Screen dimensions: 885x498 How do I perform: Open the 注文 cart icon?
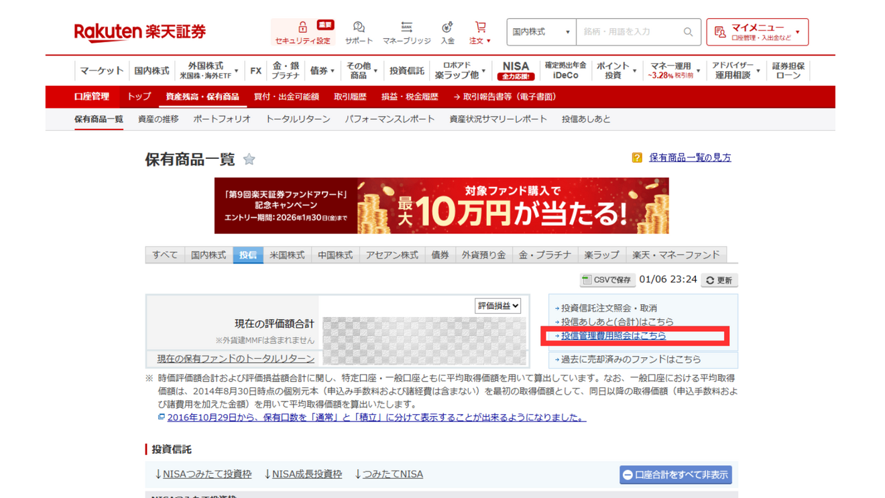[x=480, y=27]
